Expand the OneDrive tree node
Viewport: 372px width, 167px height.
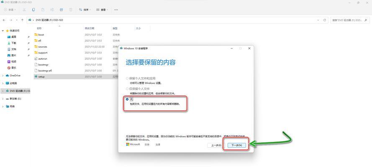click(x=3, y=76)
